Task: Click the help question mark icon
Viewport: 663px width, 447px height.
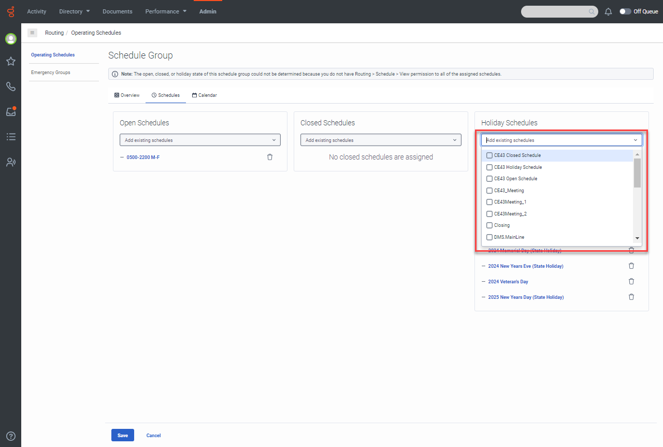Action: (10, 436)
